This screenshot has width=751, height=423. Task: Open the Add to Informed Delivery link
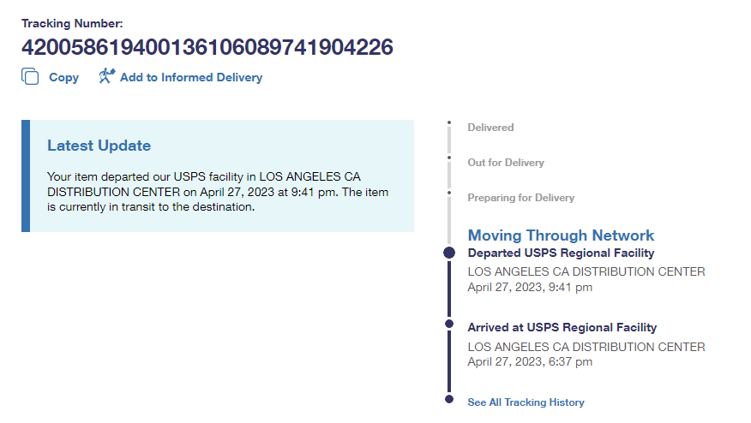tap(190, 77)
